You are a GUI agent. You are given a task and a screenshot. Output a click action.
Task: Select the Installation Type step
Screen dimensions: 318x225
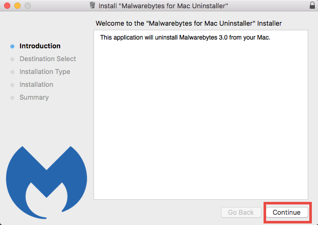[45, 72]
